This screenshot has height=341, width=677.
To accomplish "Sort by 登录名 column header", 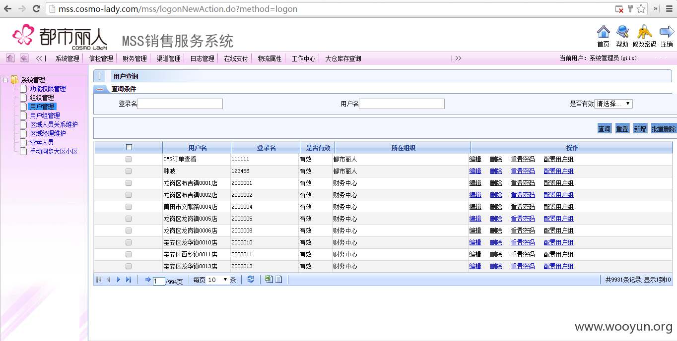I will click(266, 148).
